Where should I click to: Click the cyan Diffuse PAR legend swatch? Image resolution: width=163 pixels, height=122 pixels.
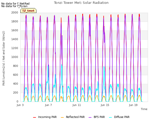pyautogui.click(x=111, y=117)
